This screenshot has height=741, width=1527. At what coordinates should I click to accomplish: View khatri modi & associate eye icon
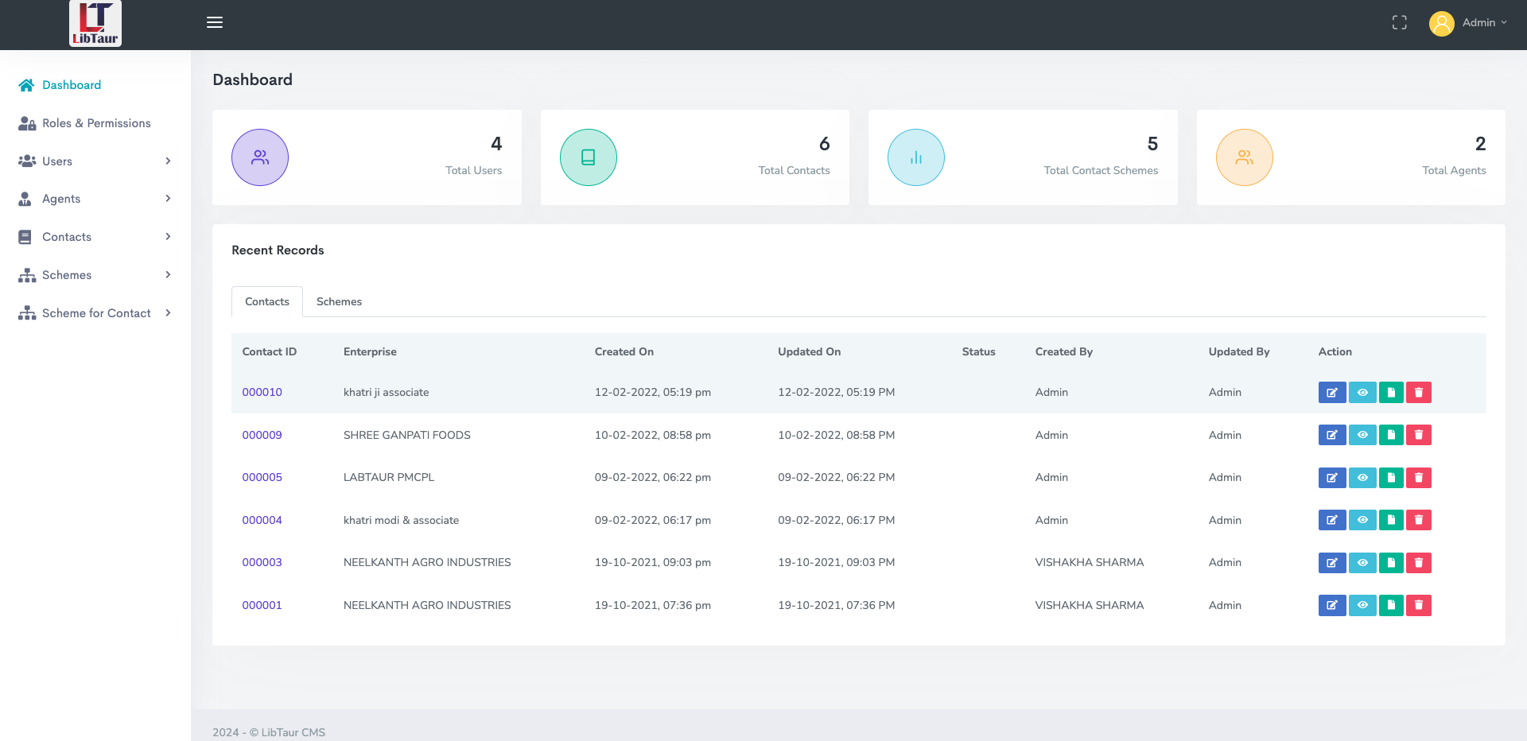tap(1362, 520)
